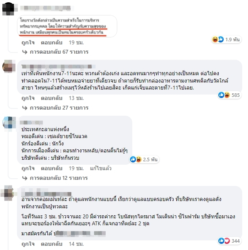The width and height of the screenshot is (248, 250).
Task: Reply to the first comment
Action: [51, 42]
